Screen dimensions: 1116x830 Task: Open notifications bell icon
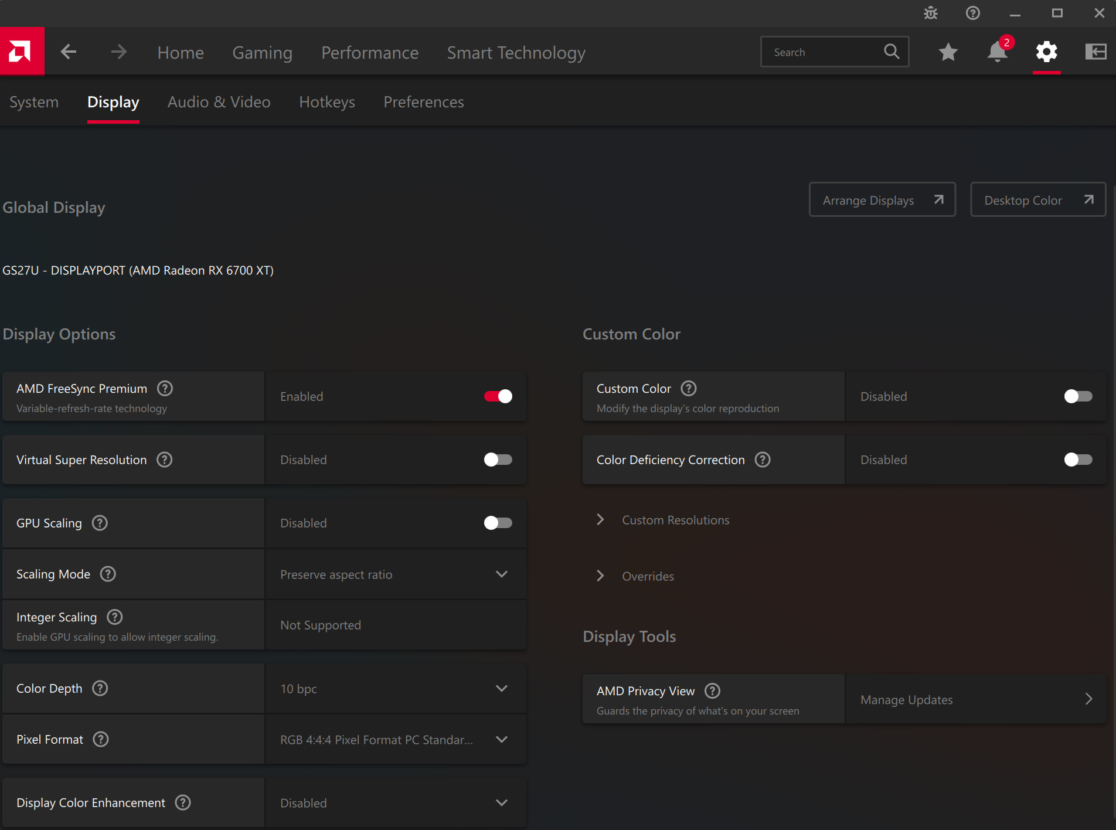[998, 52]
